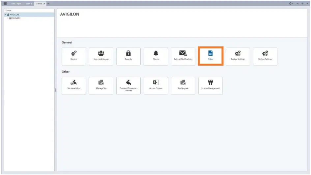Open the Site Upgrade tile
The width and height of the screenshot is (311, 175).
coord(183,85)
